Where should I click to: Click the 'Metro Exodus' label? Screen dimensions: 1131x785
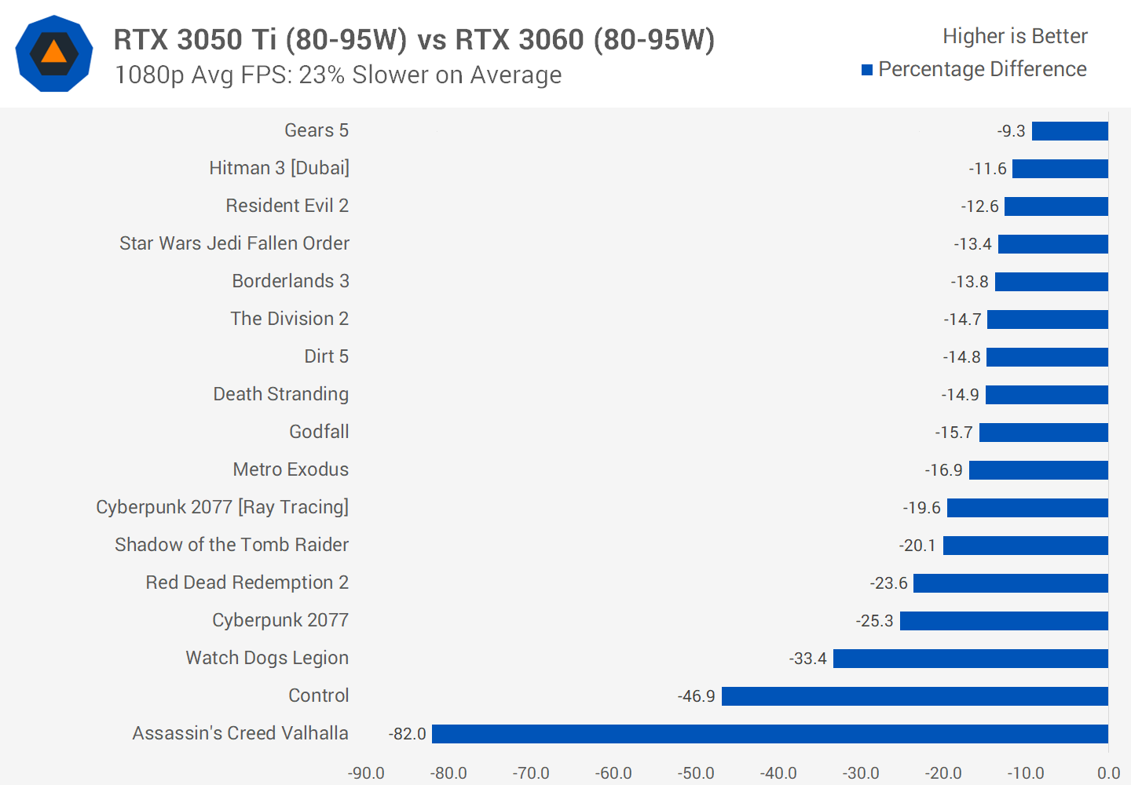291,469
